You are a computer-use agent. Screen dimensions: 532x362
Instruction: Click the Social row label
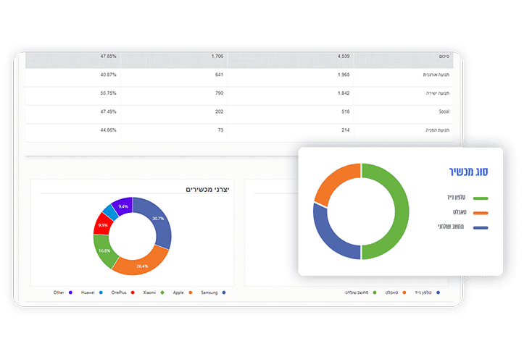tap(444, 111)
